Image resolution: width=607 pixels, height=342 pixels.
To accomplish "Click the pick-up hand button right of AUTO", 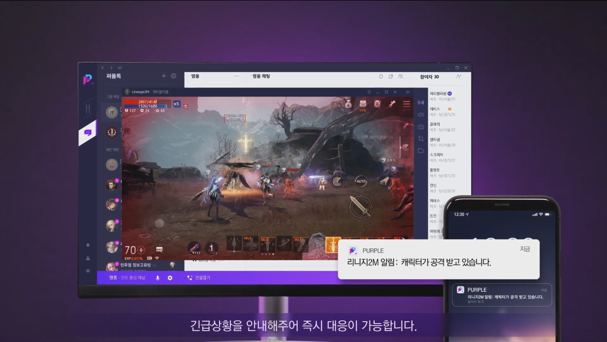I will click(384, 181).
